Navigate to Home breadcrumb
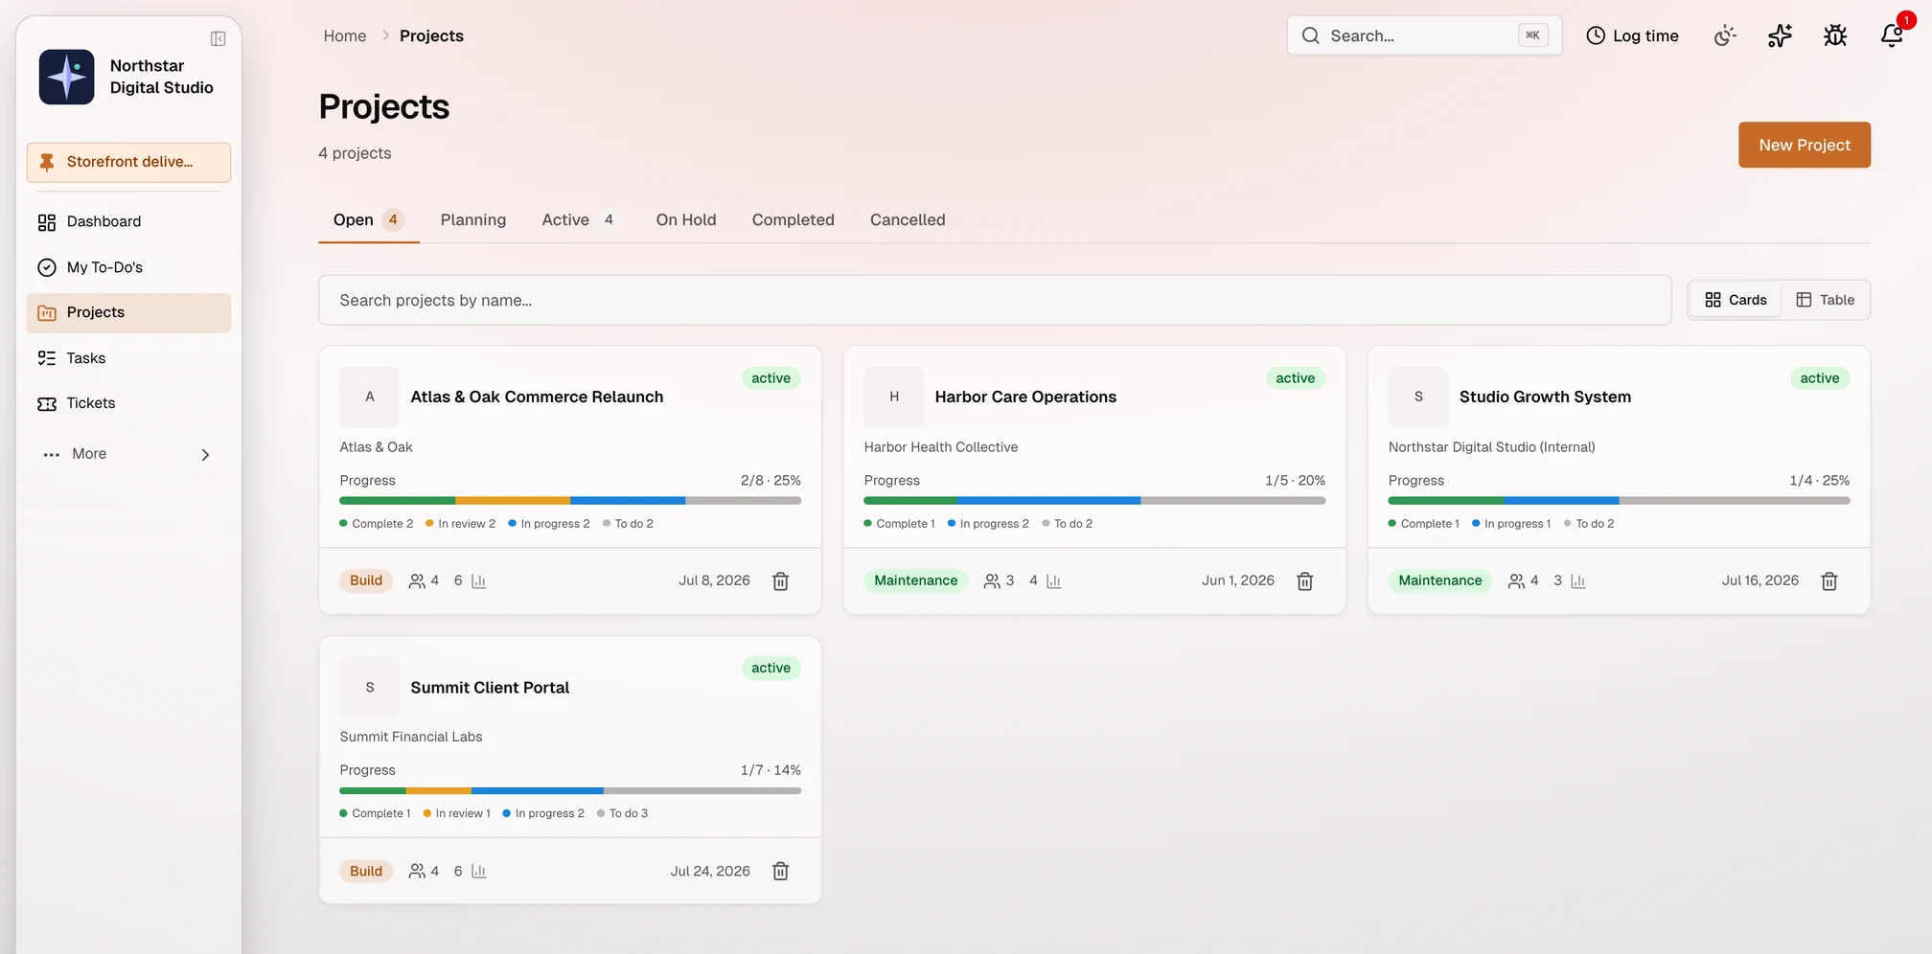The width and height of the screenshot is (1932, 954). [345, 35]
